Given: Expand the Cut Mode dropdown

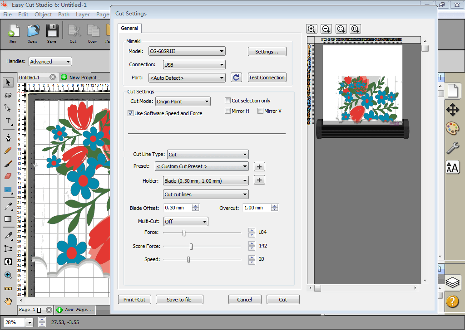Looking at the screenshot, I should 183,102.
